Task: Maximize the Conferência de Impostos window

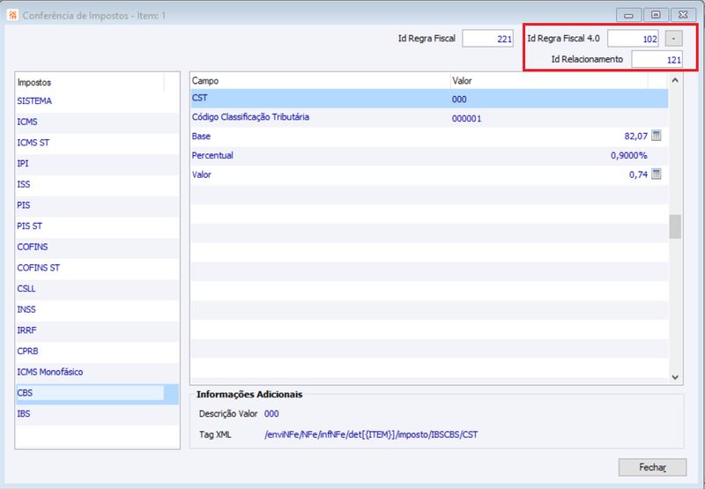Action: [656, 15]
